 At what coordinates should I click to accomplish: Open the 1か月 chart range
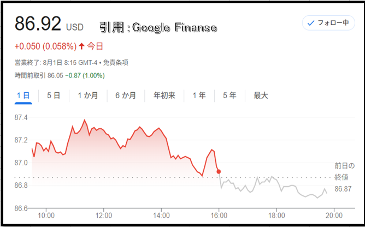click(x=88, y=95)
